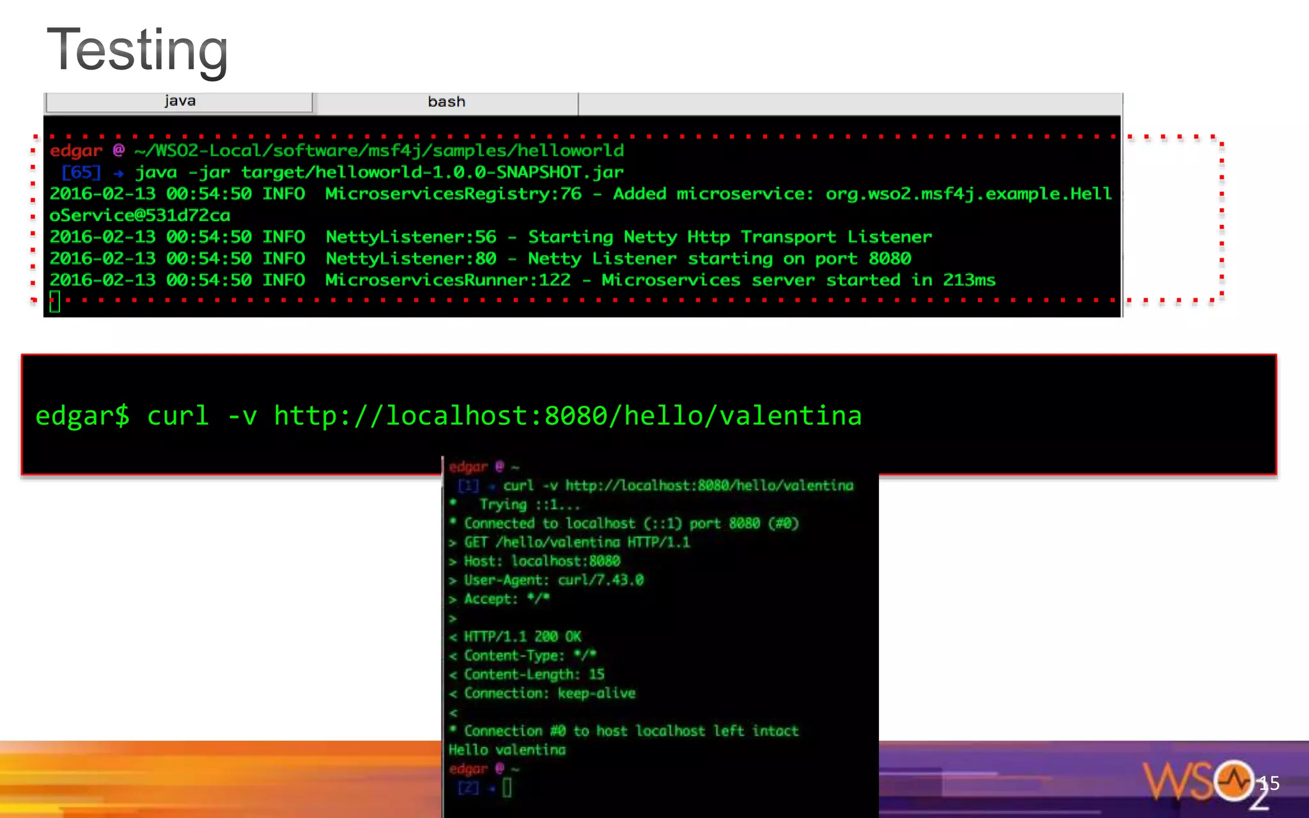Click the terminal cursor under the log
The width and height of the screenshot is (1309, 818).
[55, 302]
